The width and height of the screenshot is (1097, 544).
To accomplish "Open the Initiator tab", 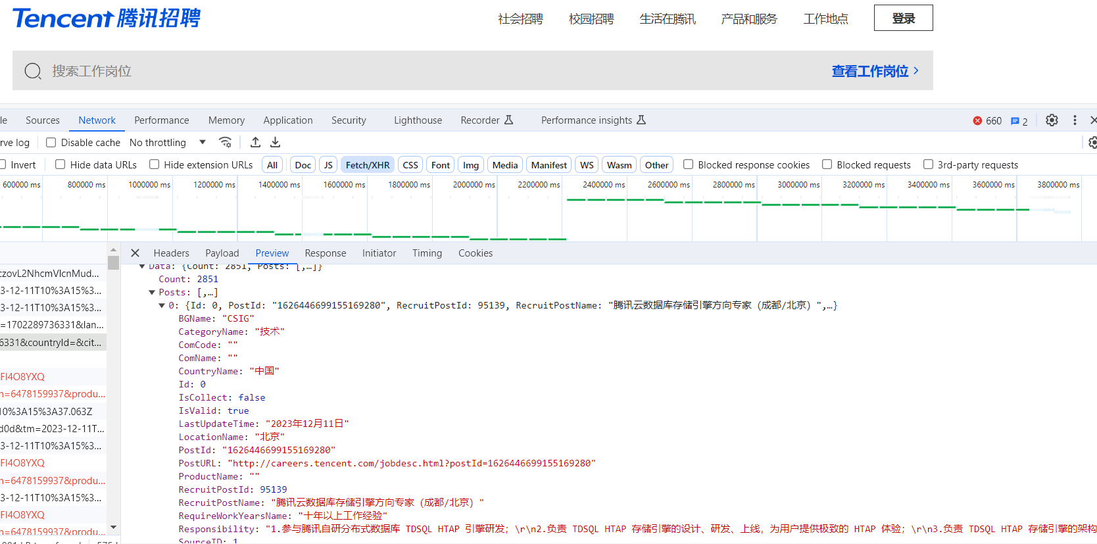I will click(379, 253).
